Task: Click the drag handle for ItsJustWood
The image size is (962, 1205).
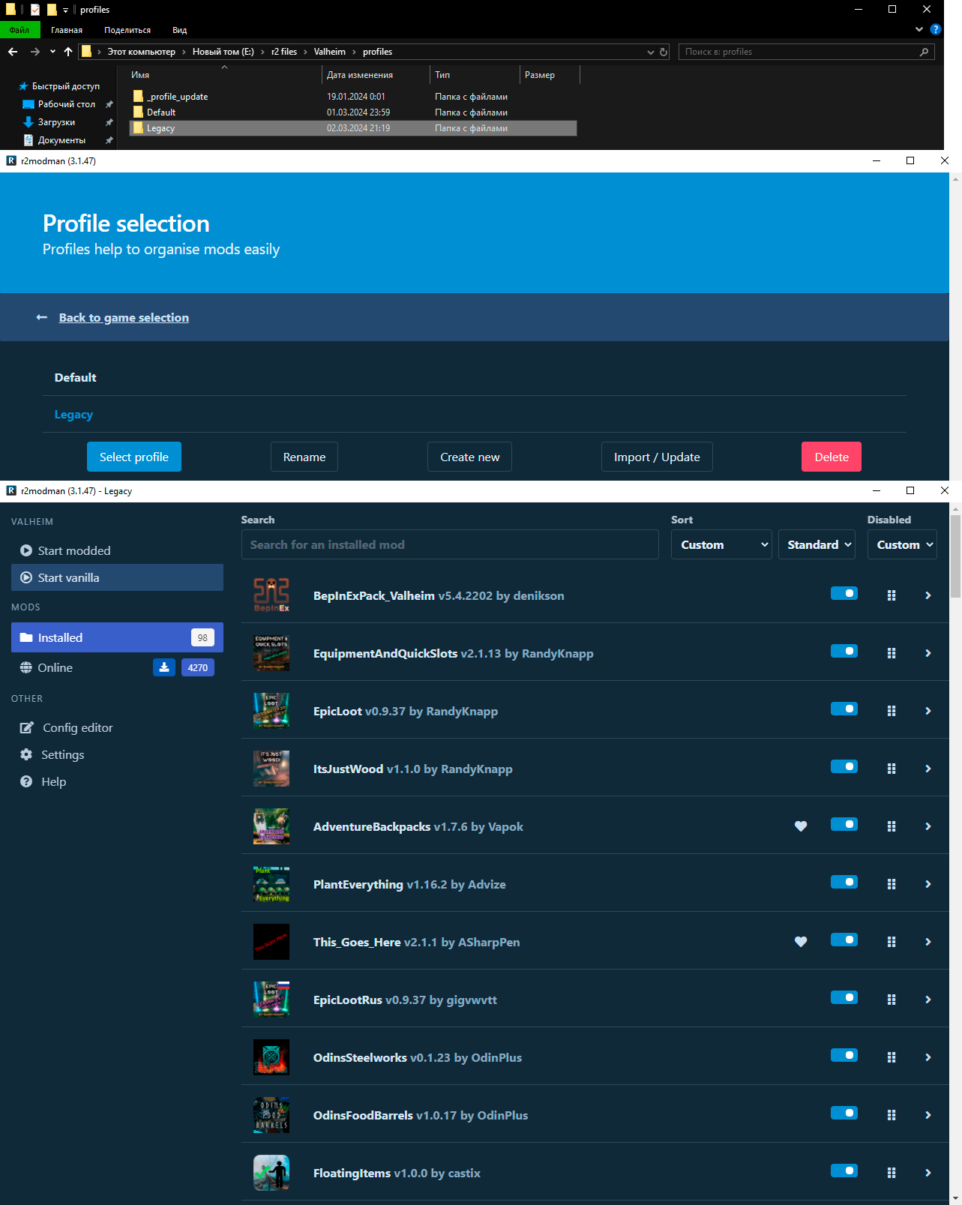Action: [892, 769]
